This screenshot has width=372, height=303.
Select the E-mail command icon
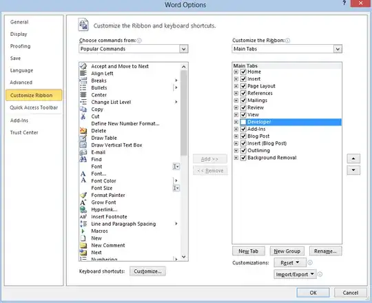tap(83, 152)
